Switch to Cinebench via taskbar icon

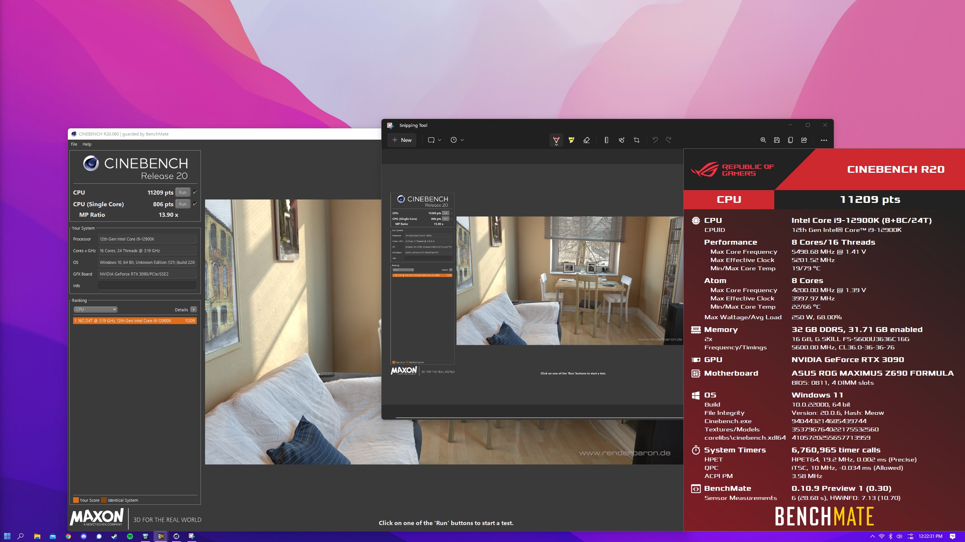click(x=176, y=536)
